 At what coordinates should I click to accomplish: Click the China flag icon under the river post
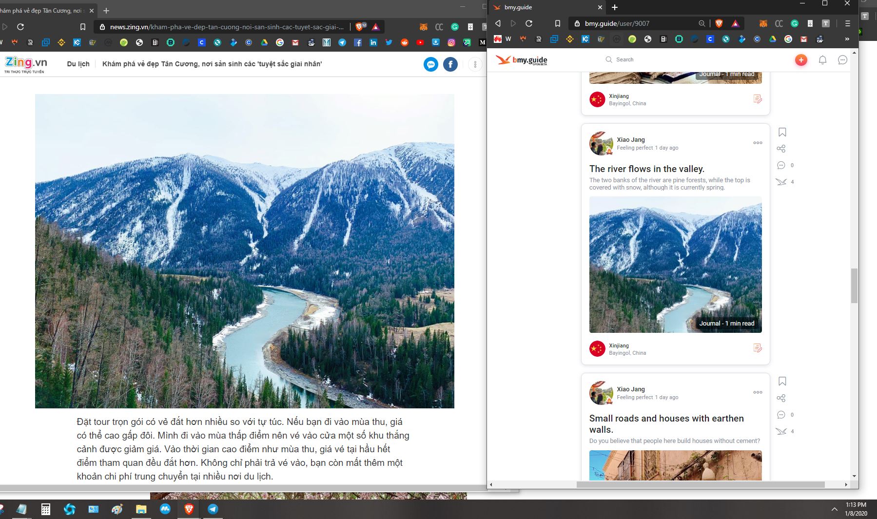tap(597, 348)
